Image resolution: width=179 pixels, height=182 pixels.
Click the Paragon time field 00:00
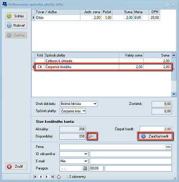tap(96, 168)
